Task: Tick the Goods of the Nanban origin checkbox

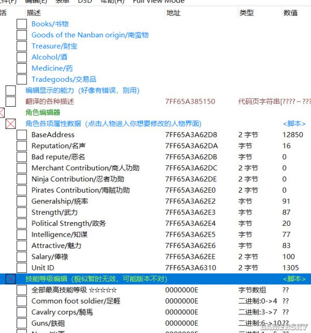Action: tap(22, 35)
